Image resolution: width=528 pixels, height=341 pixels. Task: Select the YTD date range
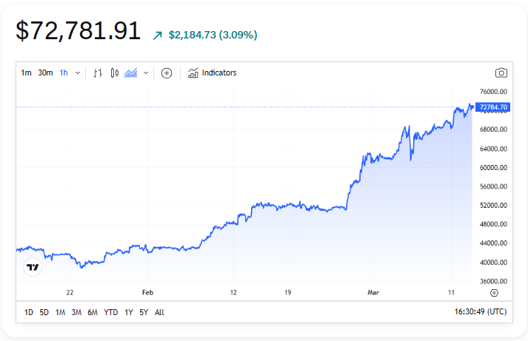[110, 312]
